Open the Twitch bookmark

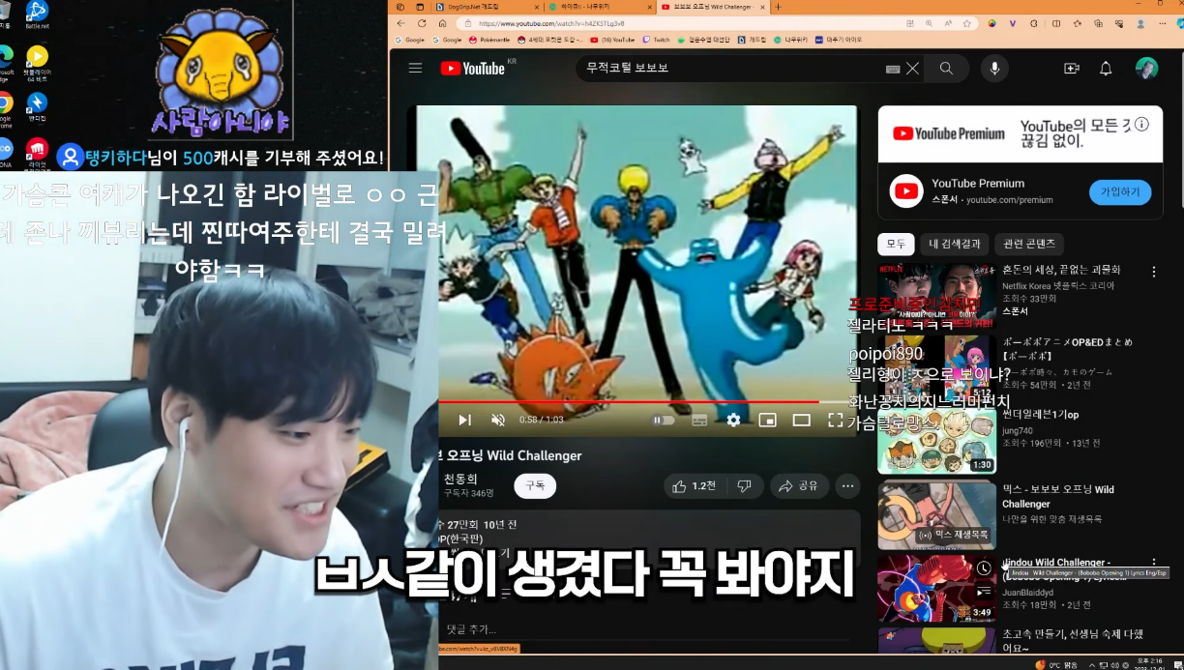(658, 40)
